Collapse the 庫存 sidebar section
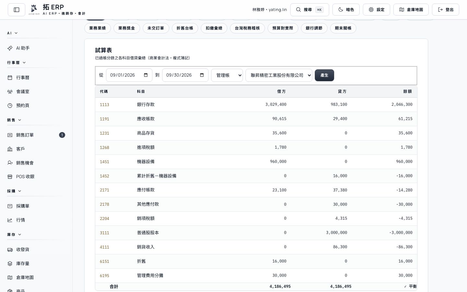Image resolution: width=467 pixels, height=292 pixels. [14, 235]
